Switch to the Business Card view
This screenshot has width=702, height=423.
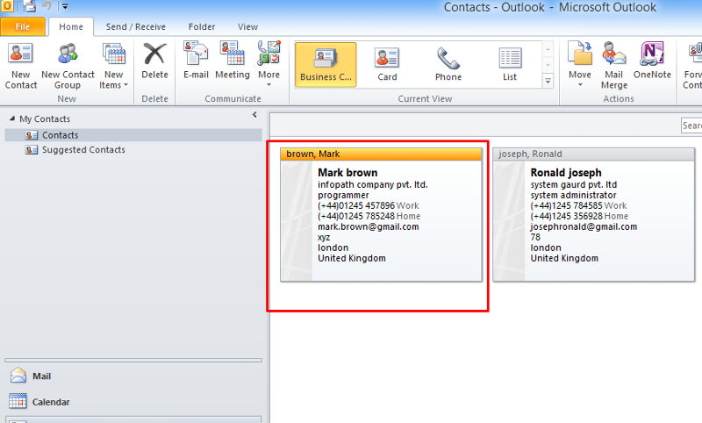pyautogui.click(x=326, y=64)
